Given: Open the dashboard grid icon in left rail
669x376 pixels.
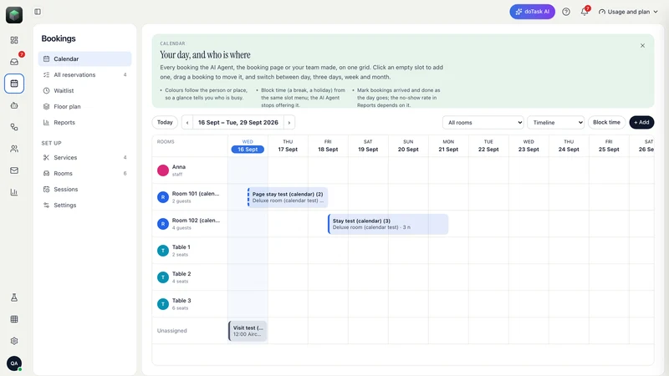Looking at the screenshot, I should click(x=14, y=40).
